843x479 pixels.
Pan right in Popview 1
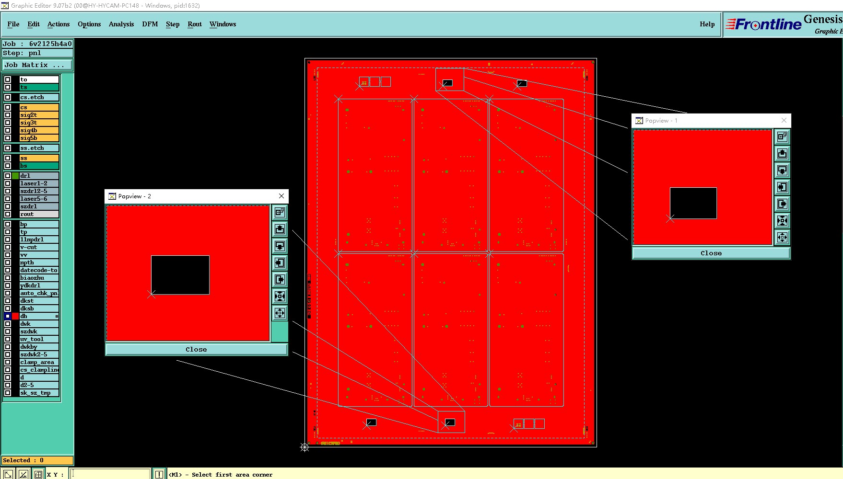pyautogui.click(x=782, y=204)
